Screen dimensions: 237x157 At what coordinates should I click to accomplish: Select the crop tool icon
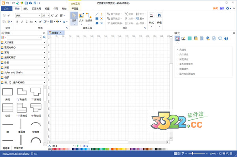coord(102,23)
